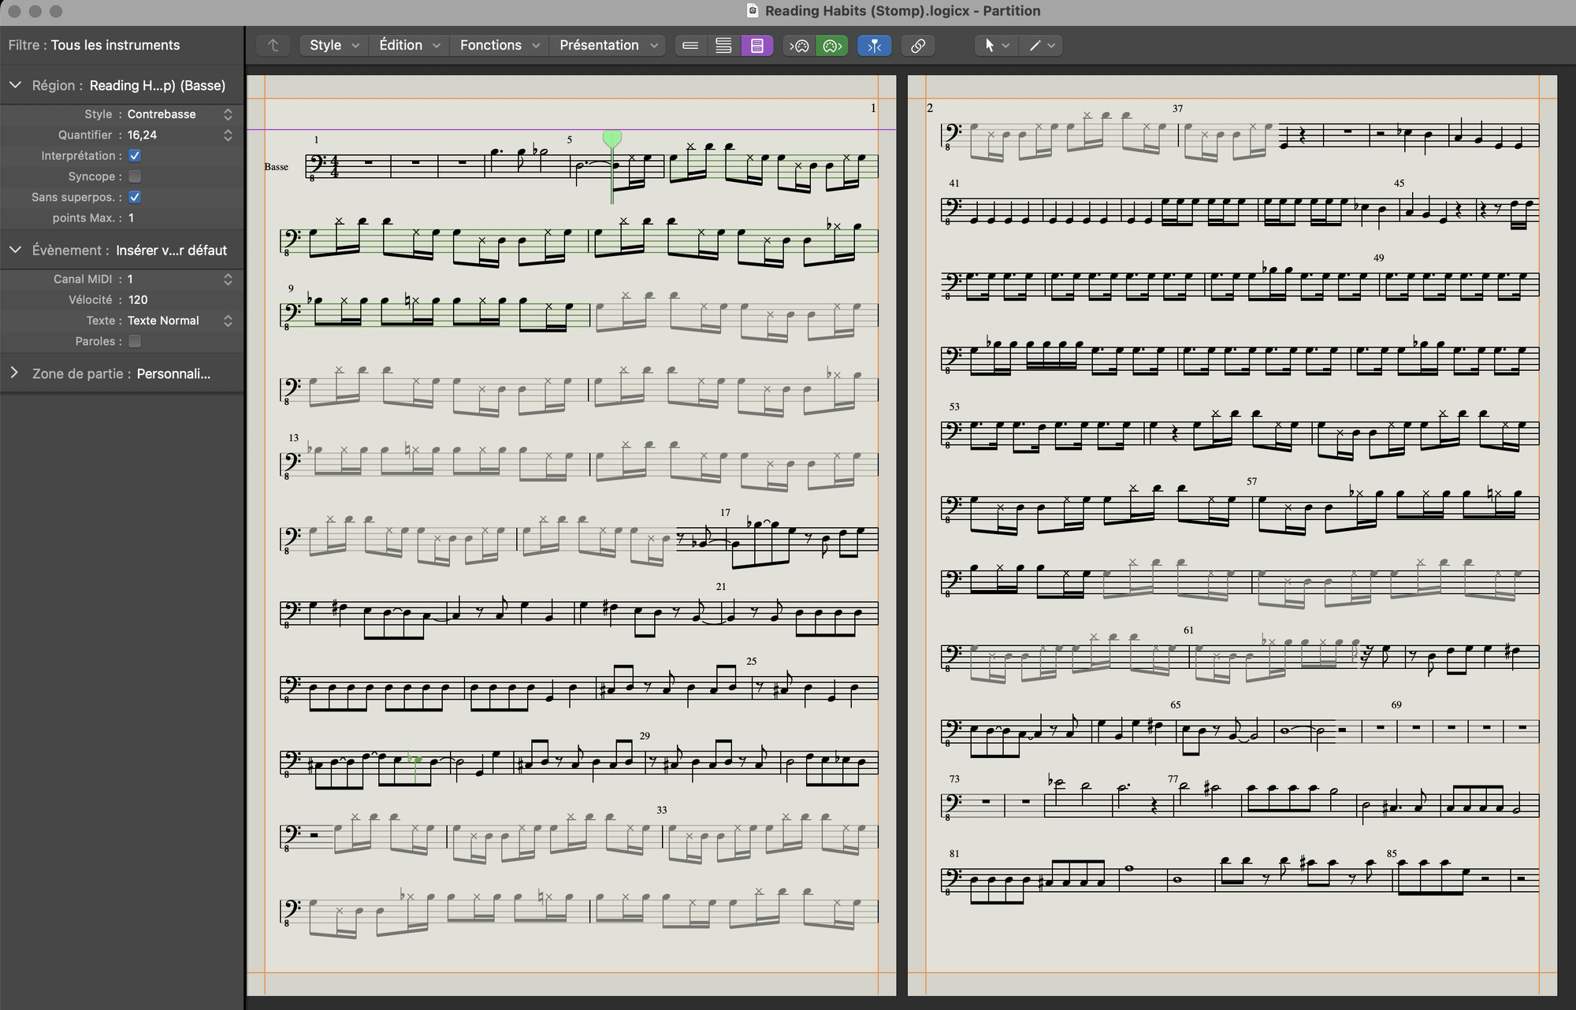The width and height of the screenshot is (1576, 1010).
Task: Select the Pencil tool
Action: 1035,46
